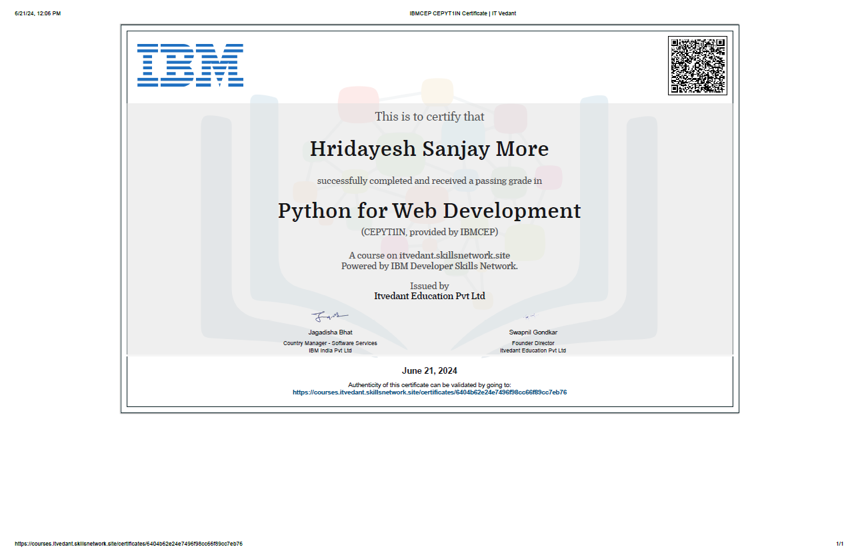Click the page title in the header center
858x555 pixels.
tap(463, 13)
